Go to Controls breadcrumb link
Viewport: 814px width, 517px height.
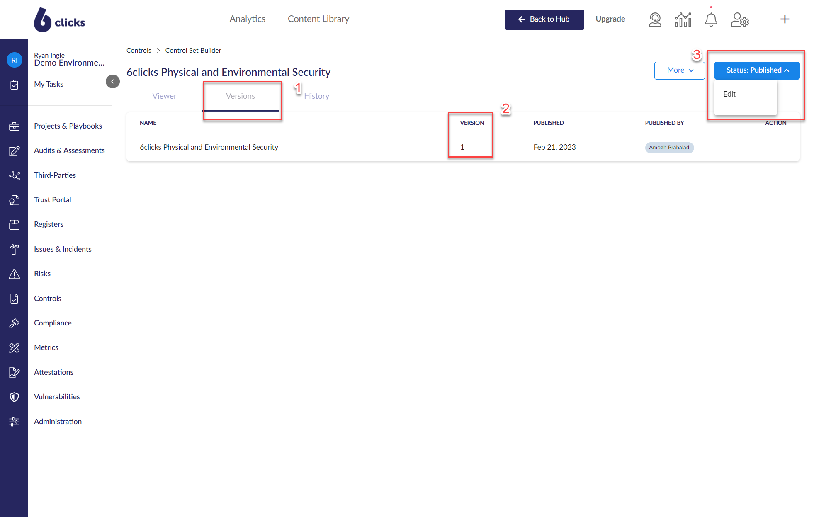(139, 50)
